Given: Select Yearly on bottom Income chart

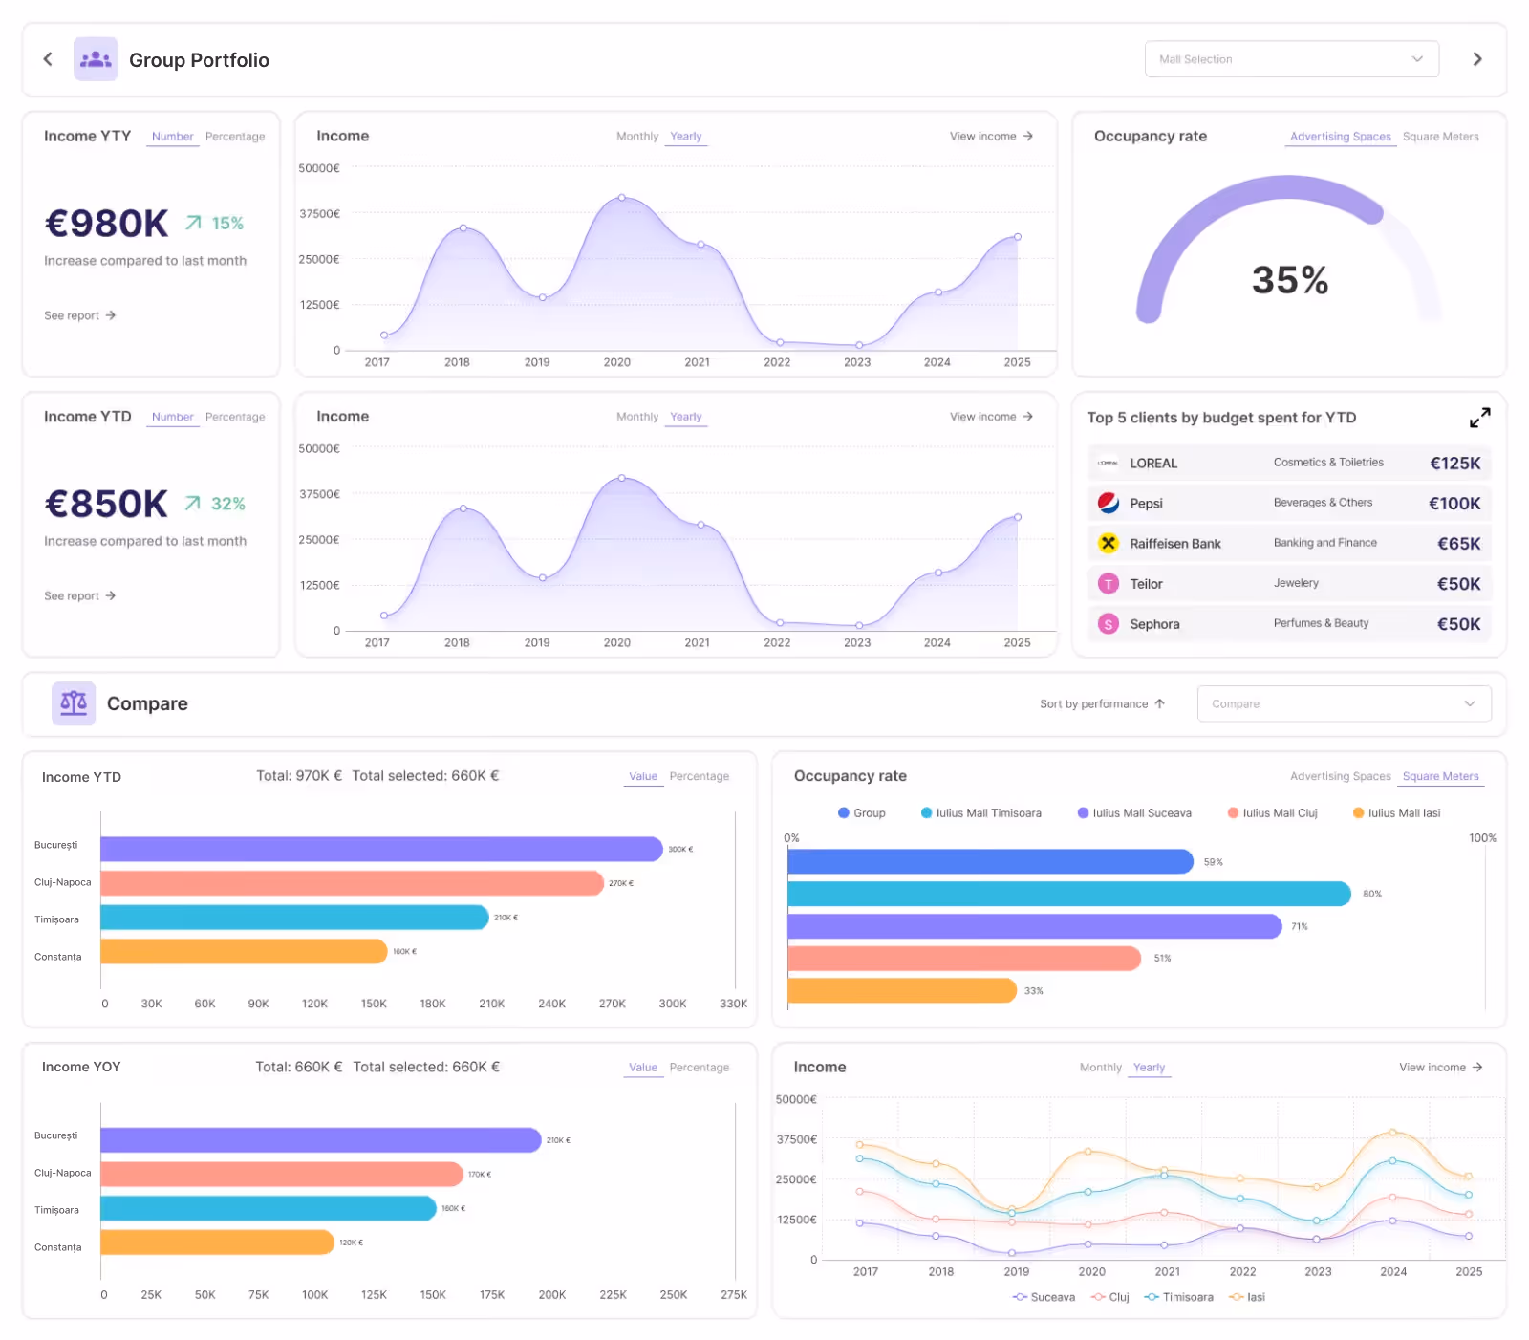Looking at the screenshot, I should 1148,1067.
